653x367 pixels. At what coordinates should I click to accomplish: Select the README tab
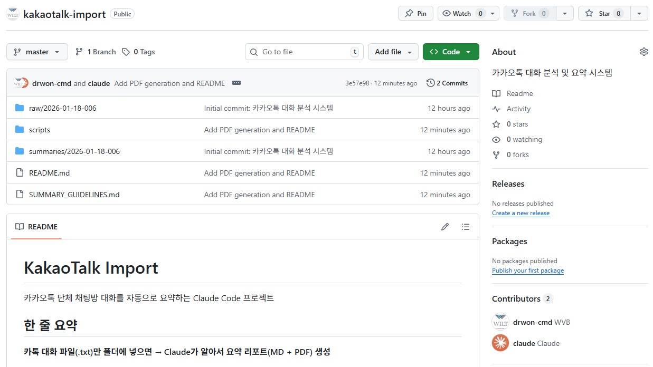pyautogui.click(x=36, y=227)
